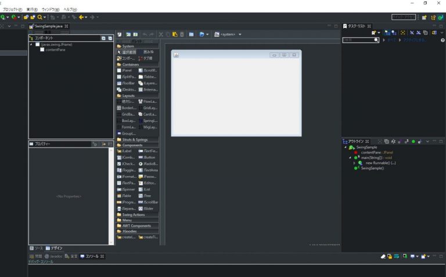The width and height of the screenshot is (446, 277).
Task: Select JSlider from Components palette
Action: click(146, 208)
